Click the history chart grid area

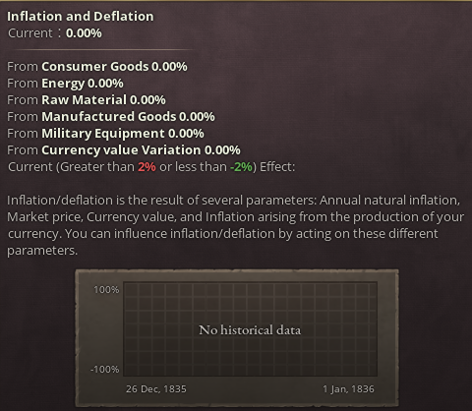click(x=250, y=329)
